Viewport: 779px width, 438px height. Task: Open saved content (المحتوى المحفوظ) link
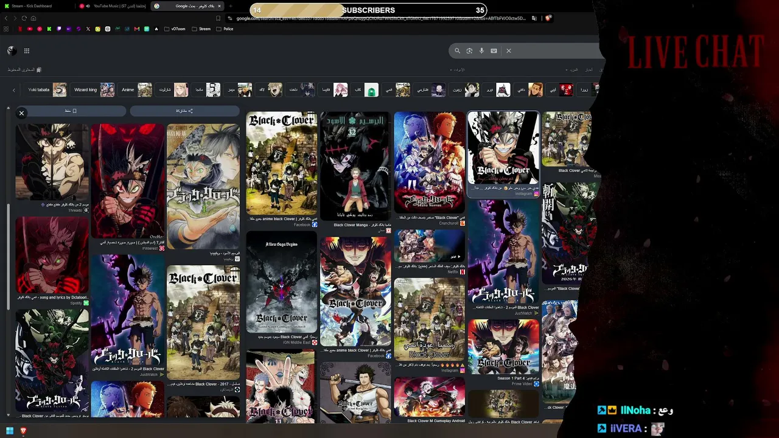(x=24, y=70)
